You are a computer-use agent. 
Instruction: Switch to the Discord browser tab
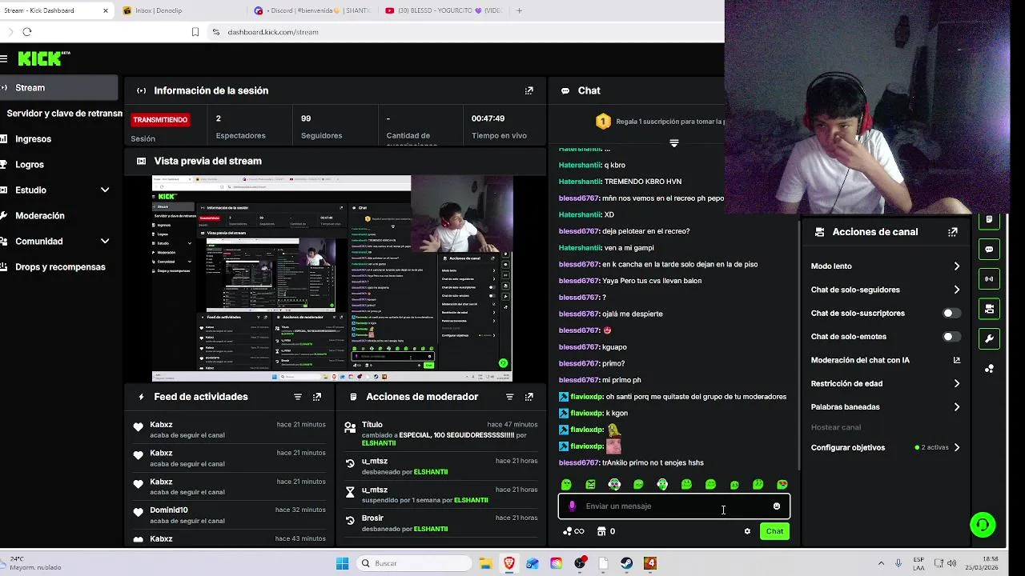tap(312, 10)
